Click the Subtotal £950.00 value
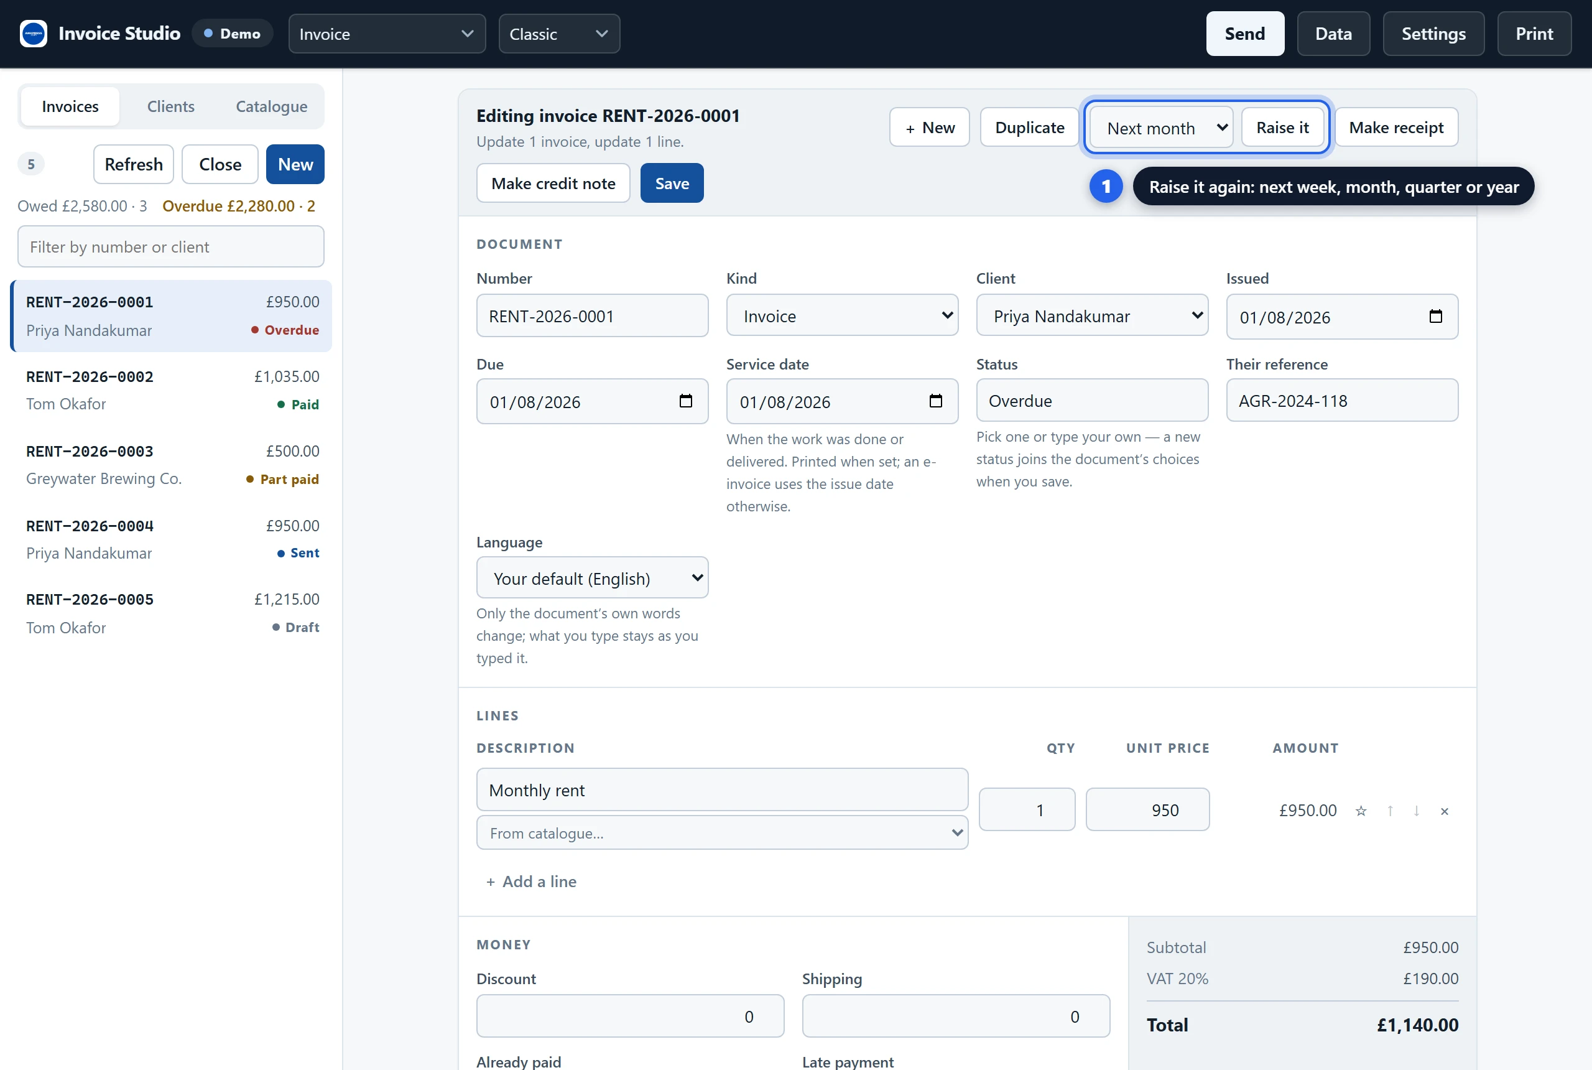 point(1430,947)
